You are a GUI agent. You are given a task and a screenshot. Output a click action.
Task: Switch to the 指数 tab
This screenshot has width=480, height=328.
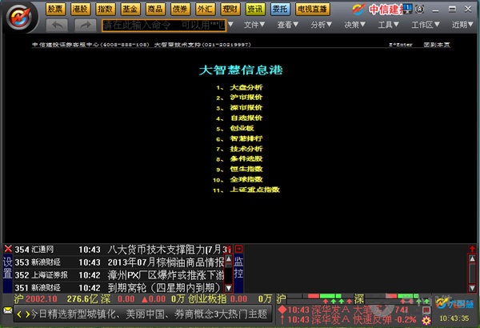(105, 9)
